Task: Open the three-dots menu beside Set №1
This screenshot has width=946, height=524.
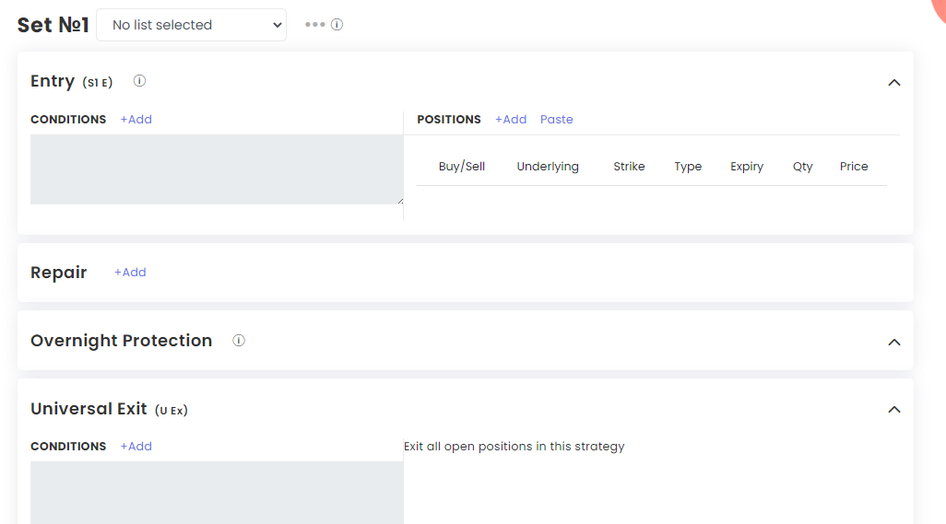Action: tap(315, 25)
